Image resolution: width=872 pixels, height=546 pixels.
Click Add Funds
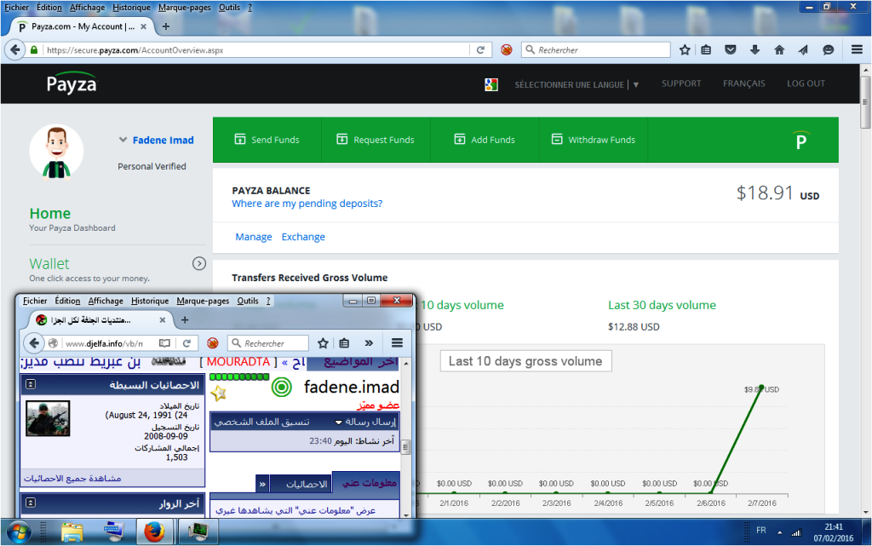point(485,140)
